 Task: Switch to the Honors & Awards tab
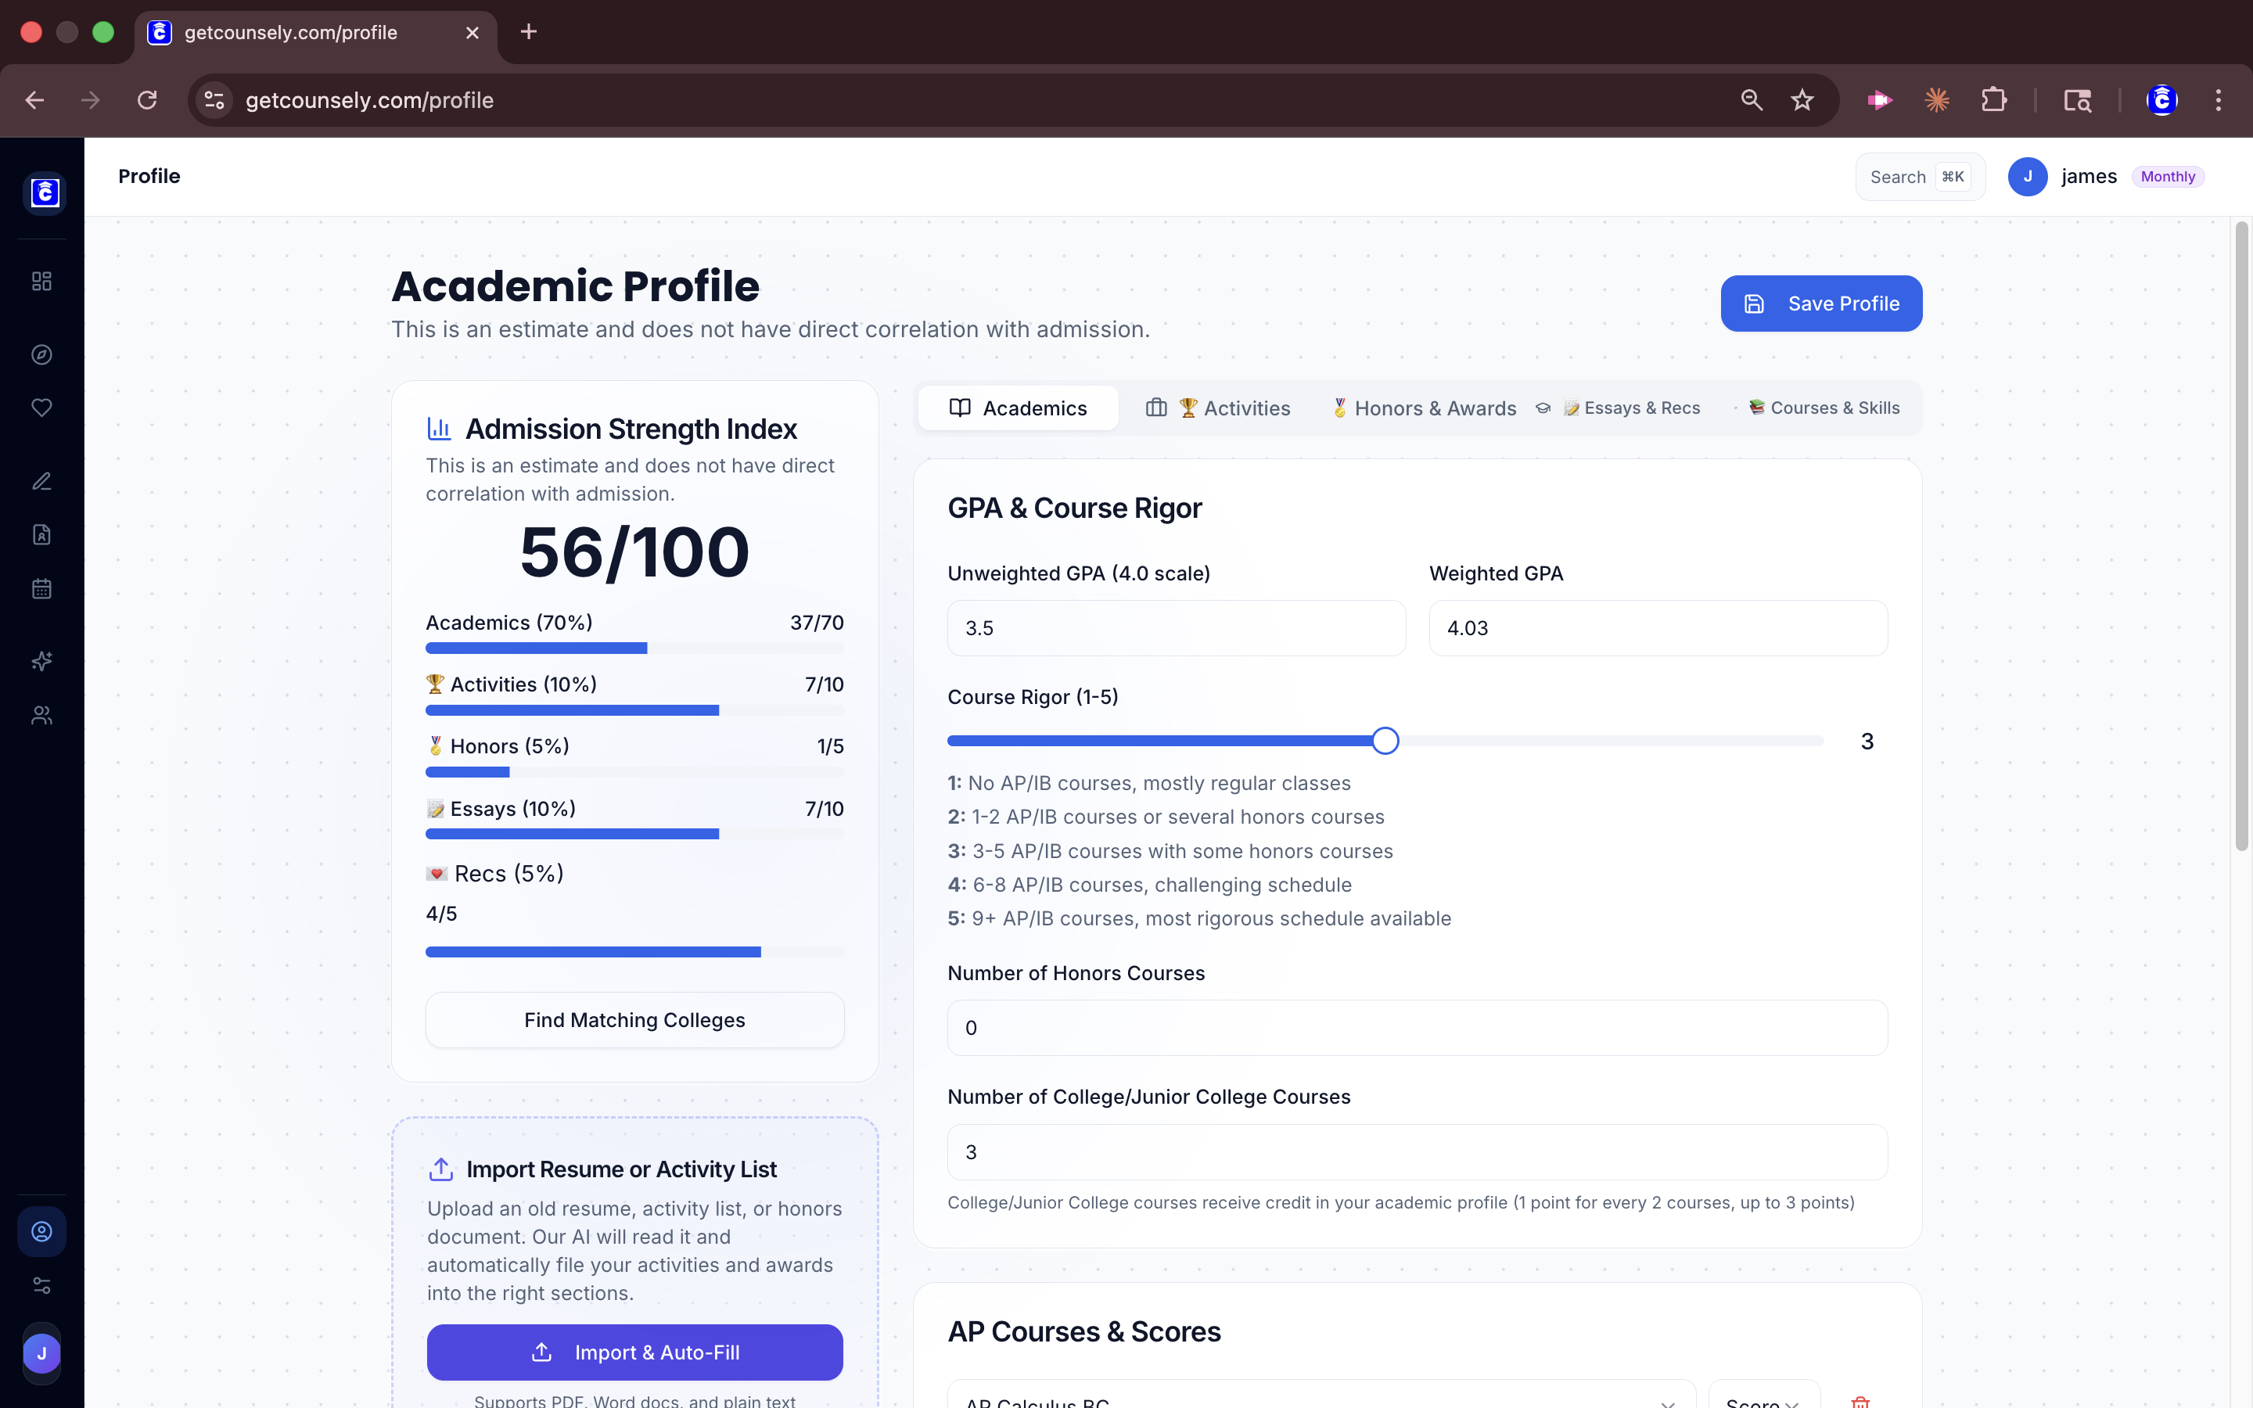[x=1424, y=408]
